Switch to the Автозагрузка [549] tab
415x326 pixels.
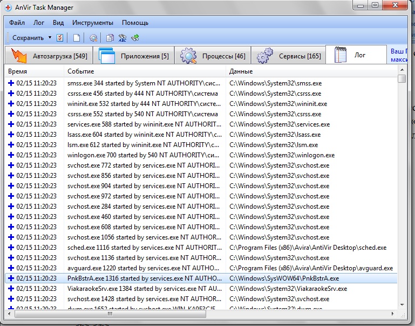[x=49, y=55]
